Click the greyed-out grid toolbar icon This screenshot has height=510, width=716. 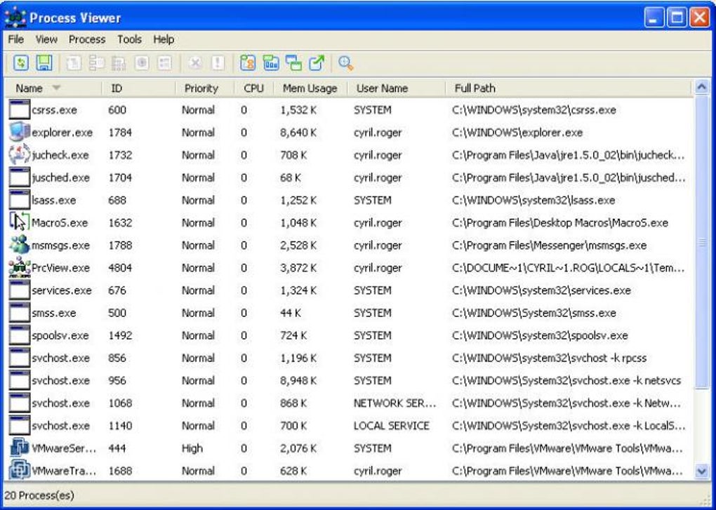119,63
